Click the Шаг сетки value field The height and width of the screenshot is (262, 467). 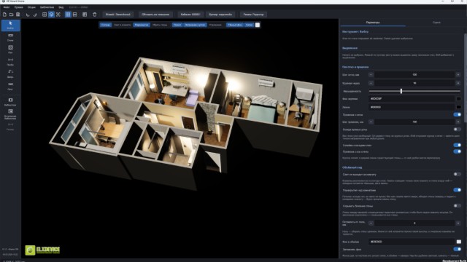(414, 74)
